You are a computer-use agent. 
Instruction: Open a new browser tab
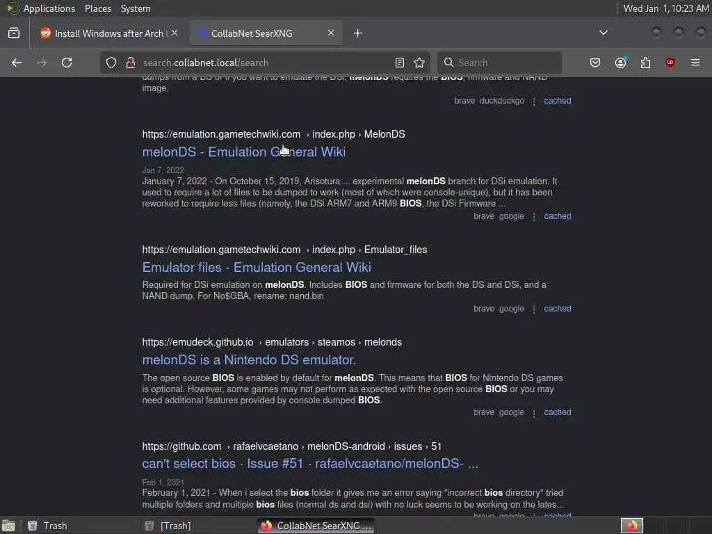coord(358,33)
